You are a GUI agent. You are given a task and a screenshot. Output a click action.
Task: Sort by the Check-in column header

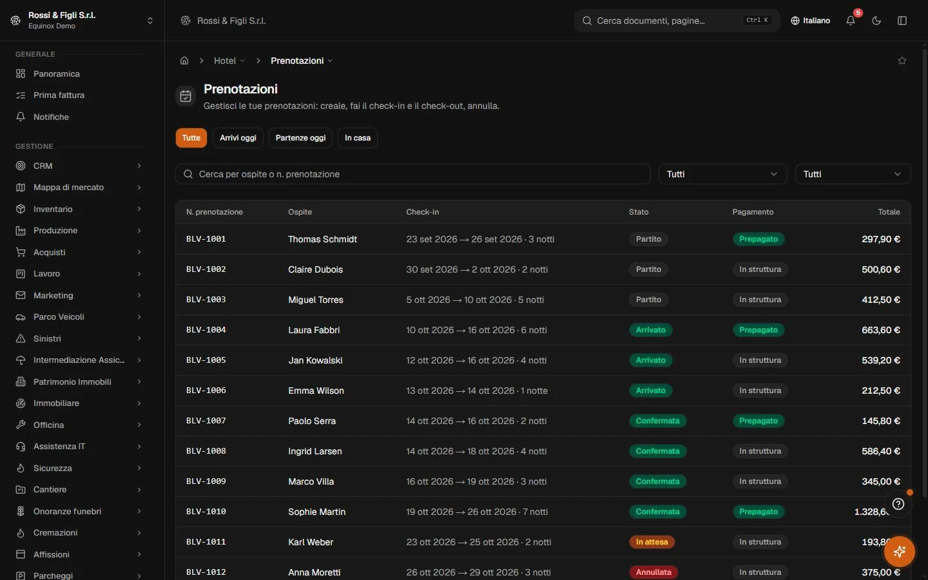coord(423,212)
